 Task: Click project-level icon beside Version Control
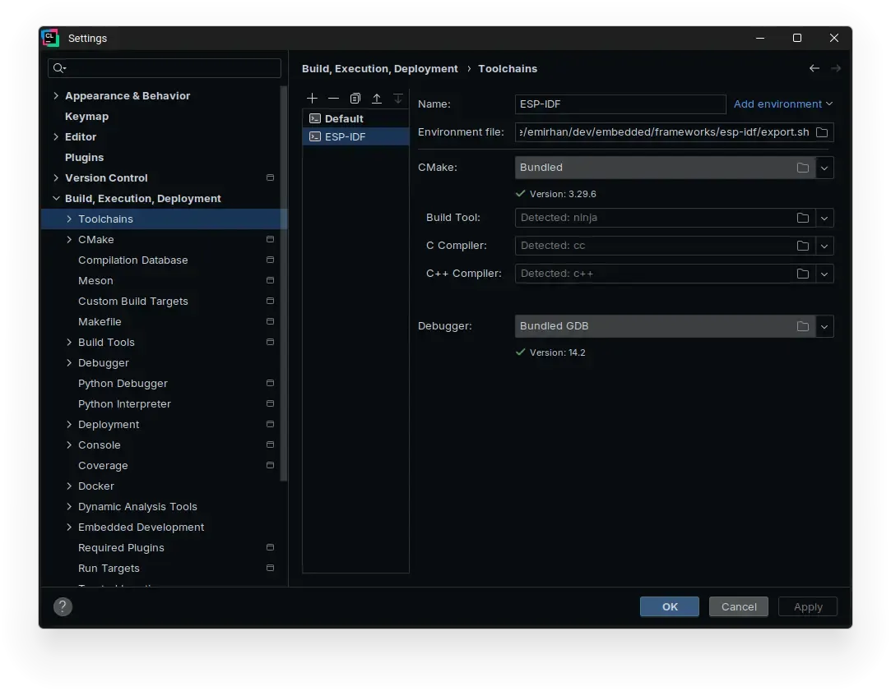(270, 177)
